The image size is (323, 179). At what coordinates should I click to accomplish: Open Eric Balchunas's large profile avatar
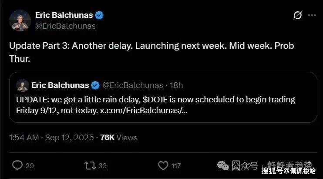(x=20, y=20)
